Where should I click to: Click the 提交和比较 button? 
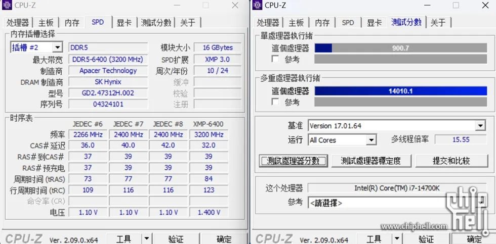coord(451,161)
